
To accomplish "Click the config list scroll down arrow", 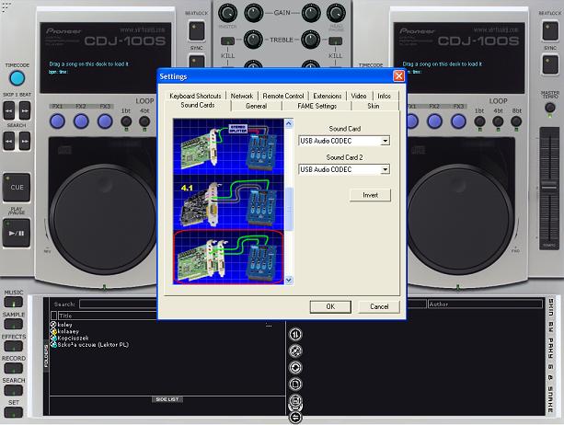I will click(x=289, y=280).
